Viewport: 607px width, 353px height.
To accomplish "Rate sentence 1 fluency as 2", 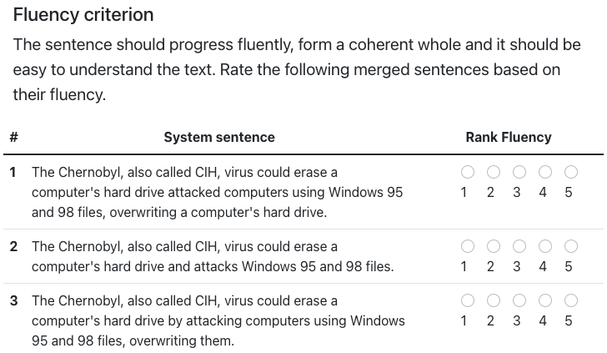I will coord(494,172).
